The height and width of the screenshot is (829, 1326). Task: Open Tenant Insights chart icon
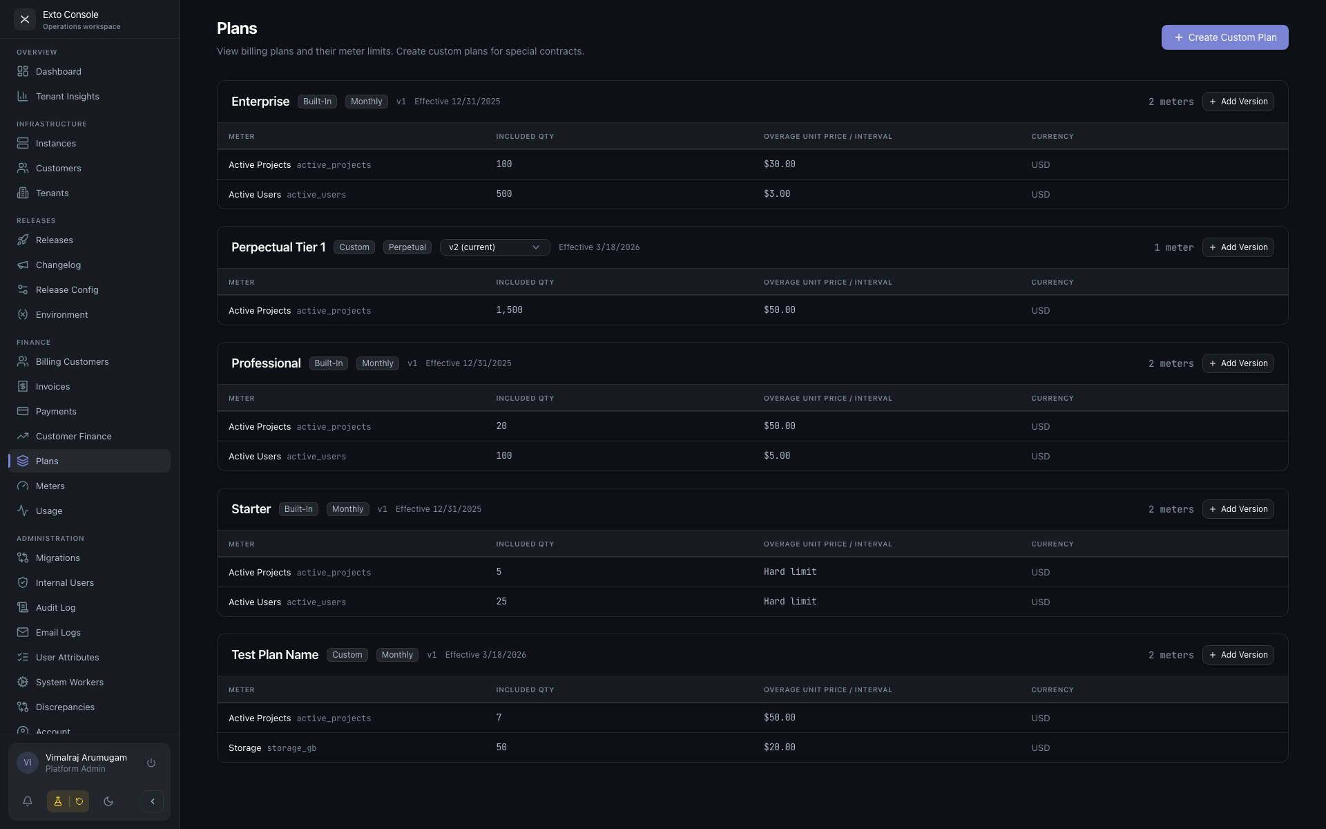point(23,96)
